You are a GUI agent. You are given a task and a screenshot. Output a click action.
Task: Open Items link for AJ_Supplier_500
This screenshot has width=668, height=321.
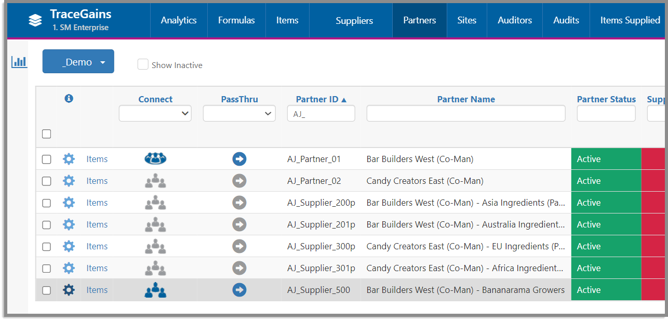pyautogui.click(x=97, y=290)
